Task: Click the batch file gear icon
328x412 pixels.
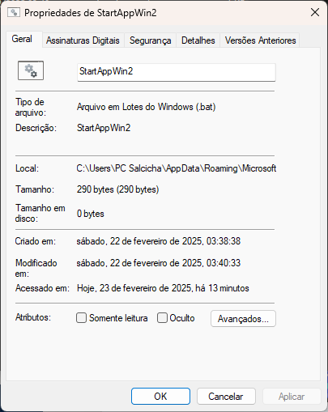Action: (x=31, y=70)
